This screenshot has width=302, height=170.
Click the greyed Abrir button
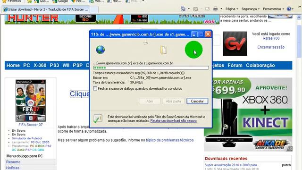(150, 101)
